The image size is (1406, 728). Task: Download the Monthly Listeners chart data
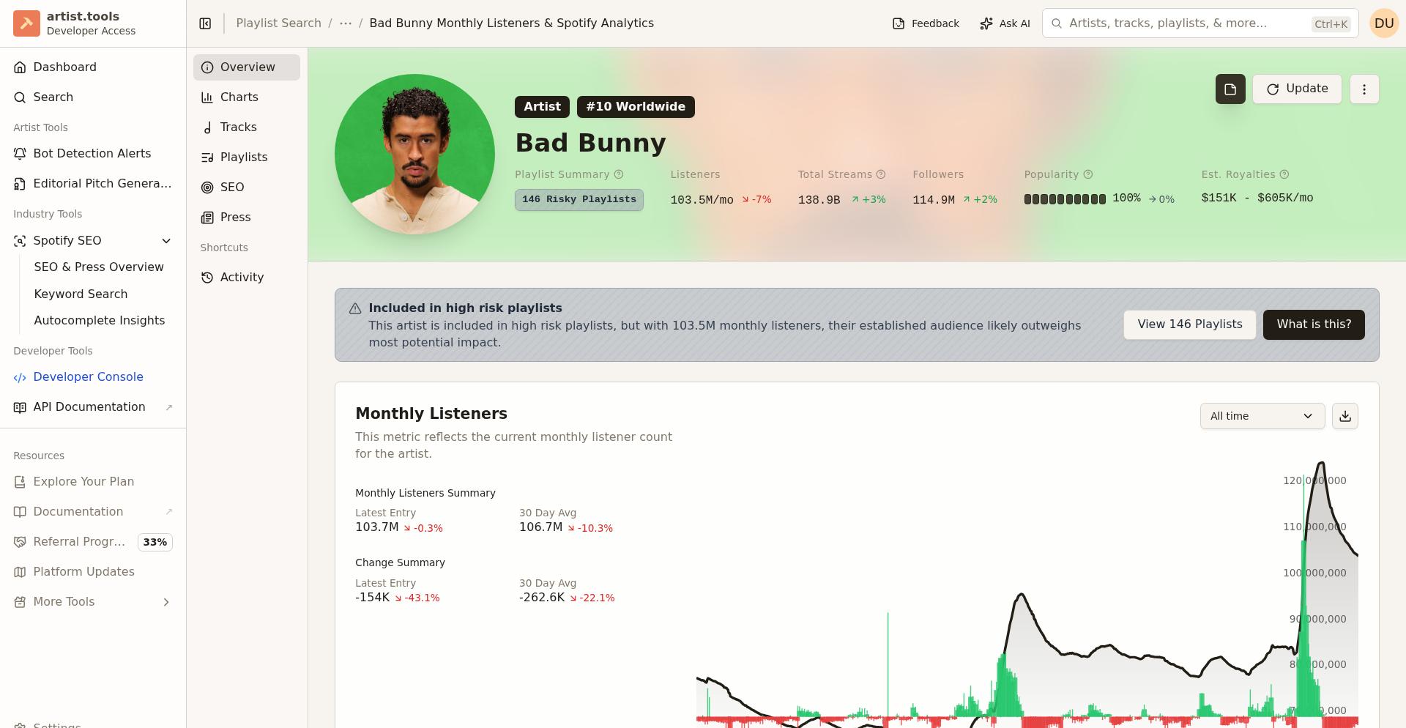click(x=1345, y=416)
